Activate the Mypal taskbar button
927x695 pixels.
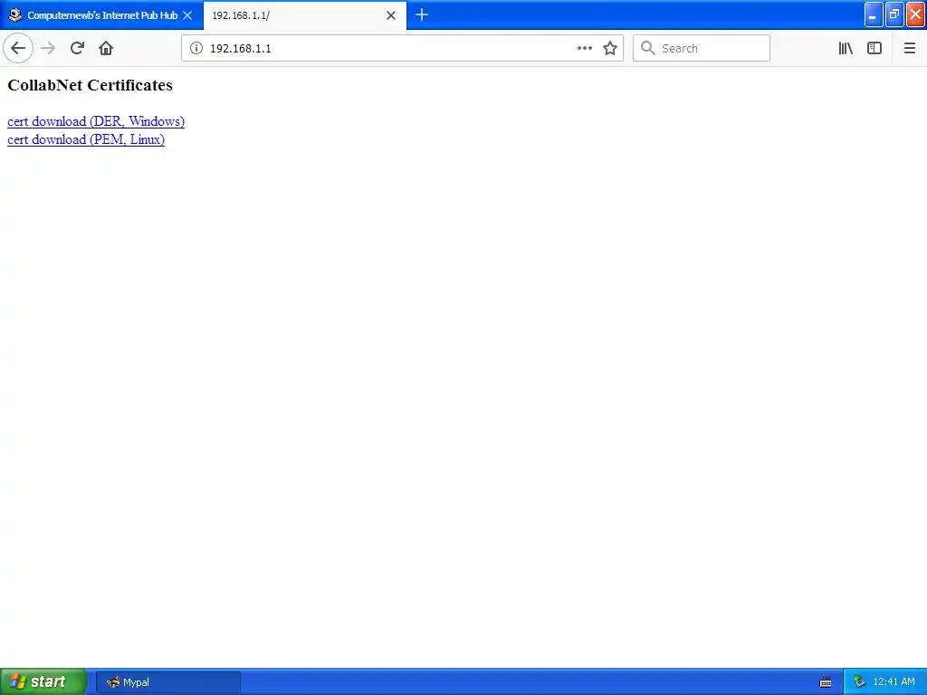pos(167,682)
